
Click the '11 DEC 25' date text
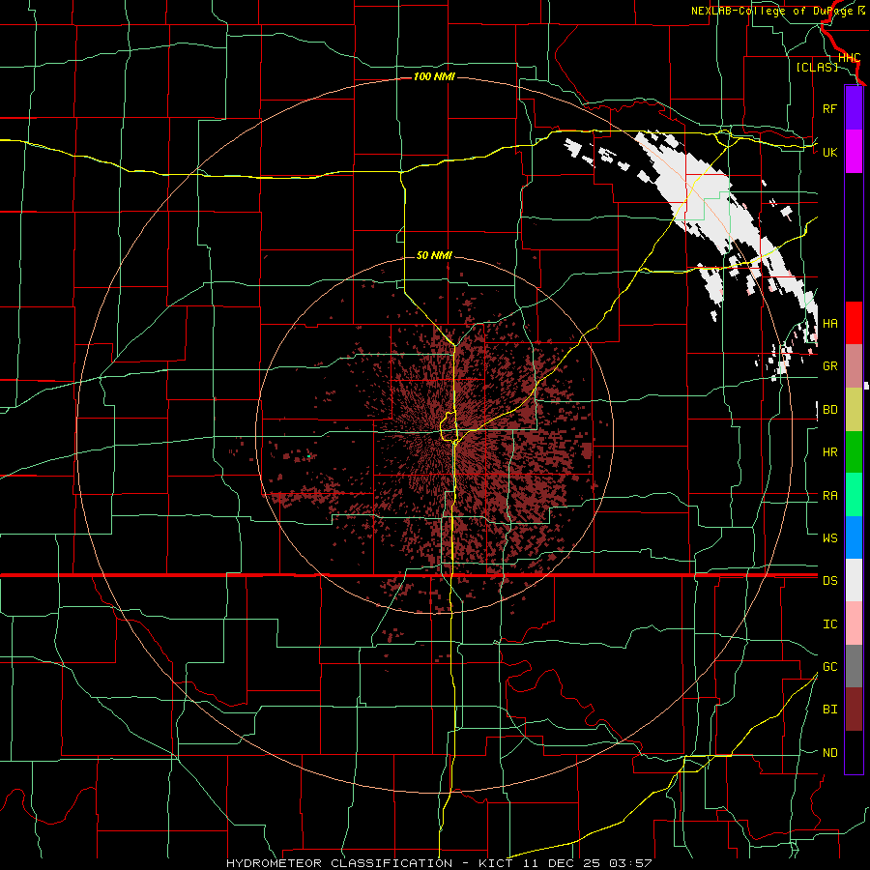tap(560, 863)
